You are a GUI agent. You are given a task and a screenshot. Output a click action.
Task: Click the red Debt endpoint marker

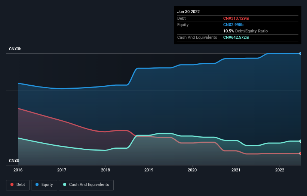tap(301, 154)
